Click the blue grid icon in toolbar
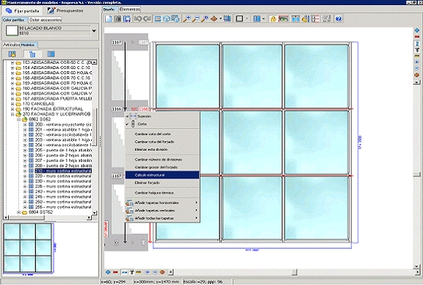 click(228, 18)
